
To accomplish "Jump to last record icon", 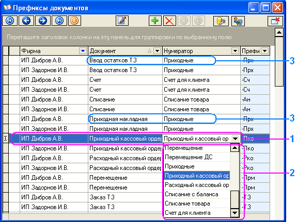I will (x=59, y=21).
